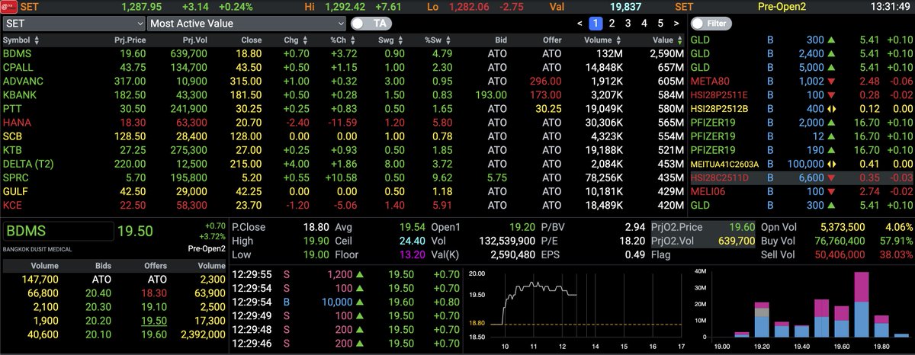This screenshot has width=915, height=355.
Task: Select page 1
Action: click(596, 24)
